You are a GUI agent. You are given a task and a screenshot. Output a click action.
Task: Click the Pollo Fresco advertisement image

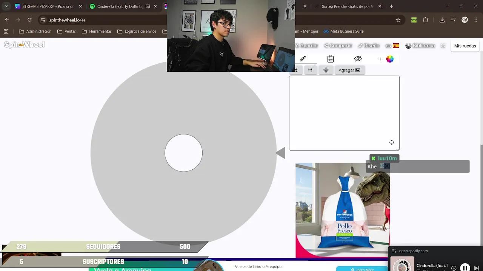pos(342,210)
